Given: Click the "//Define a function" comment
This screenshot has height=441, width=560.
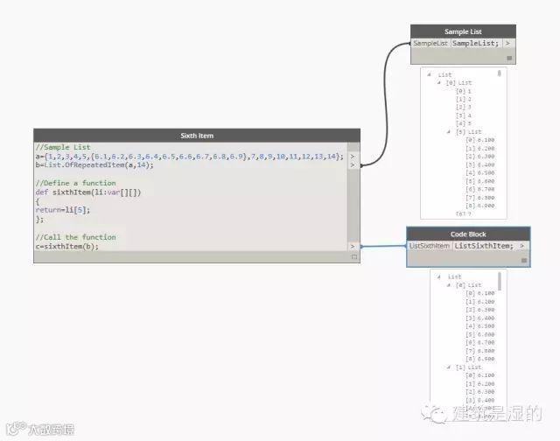Looking at the screenshot, I should (76, 183).
